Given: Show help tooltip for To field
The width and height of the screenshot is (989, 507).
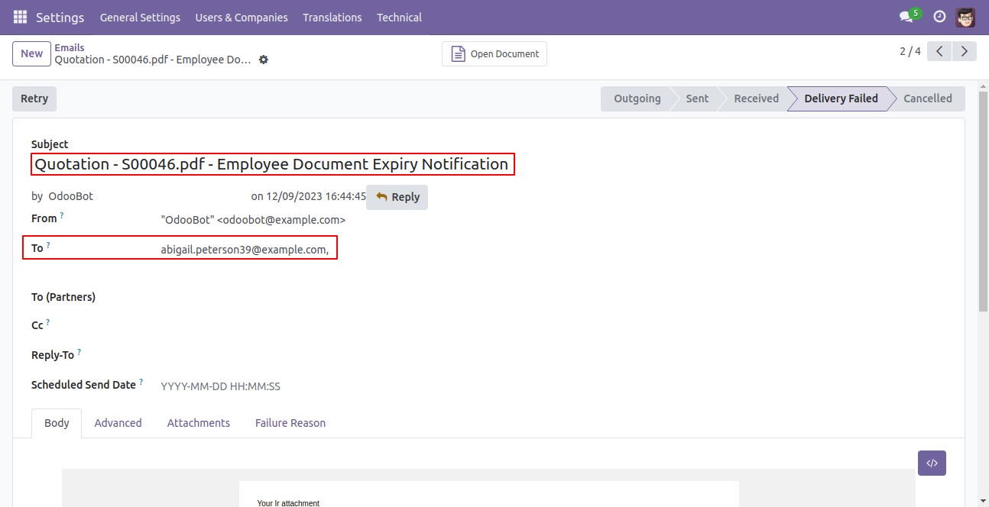Looking at the screenshot, I should [x=48, y=245].
